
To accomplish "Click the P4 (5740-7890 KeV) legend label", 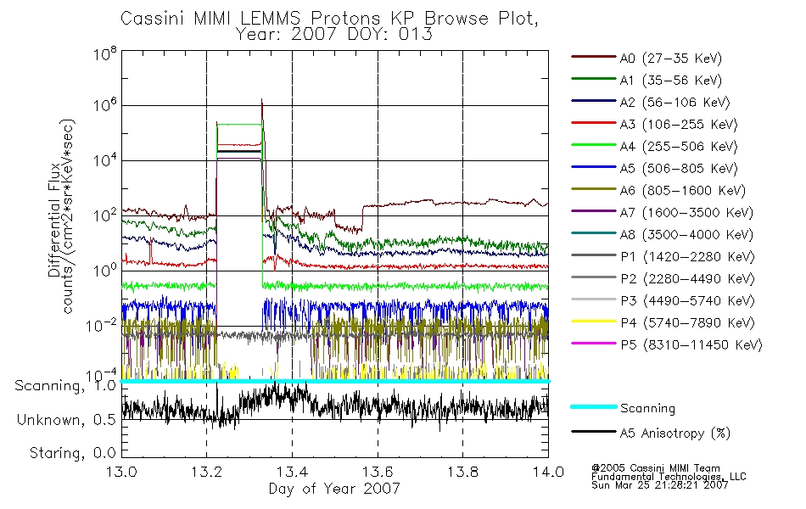I will (687, 323).
